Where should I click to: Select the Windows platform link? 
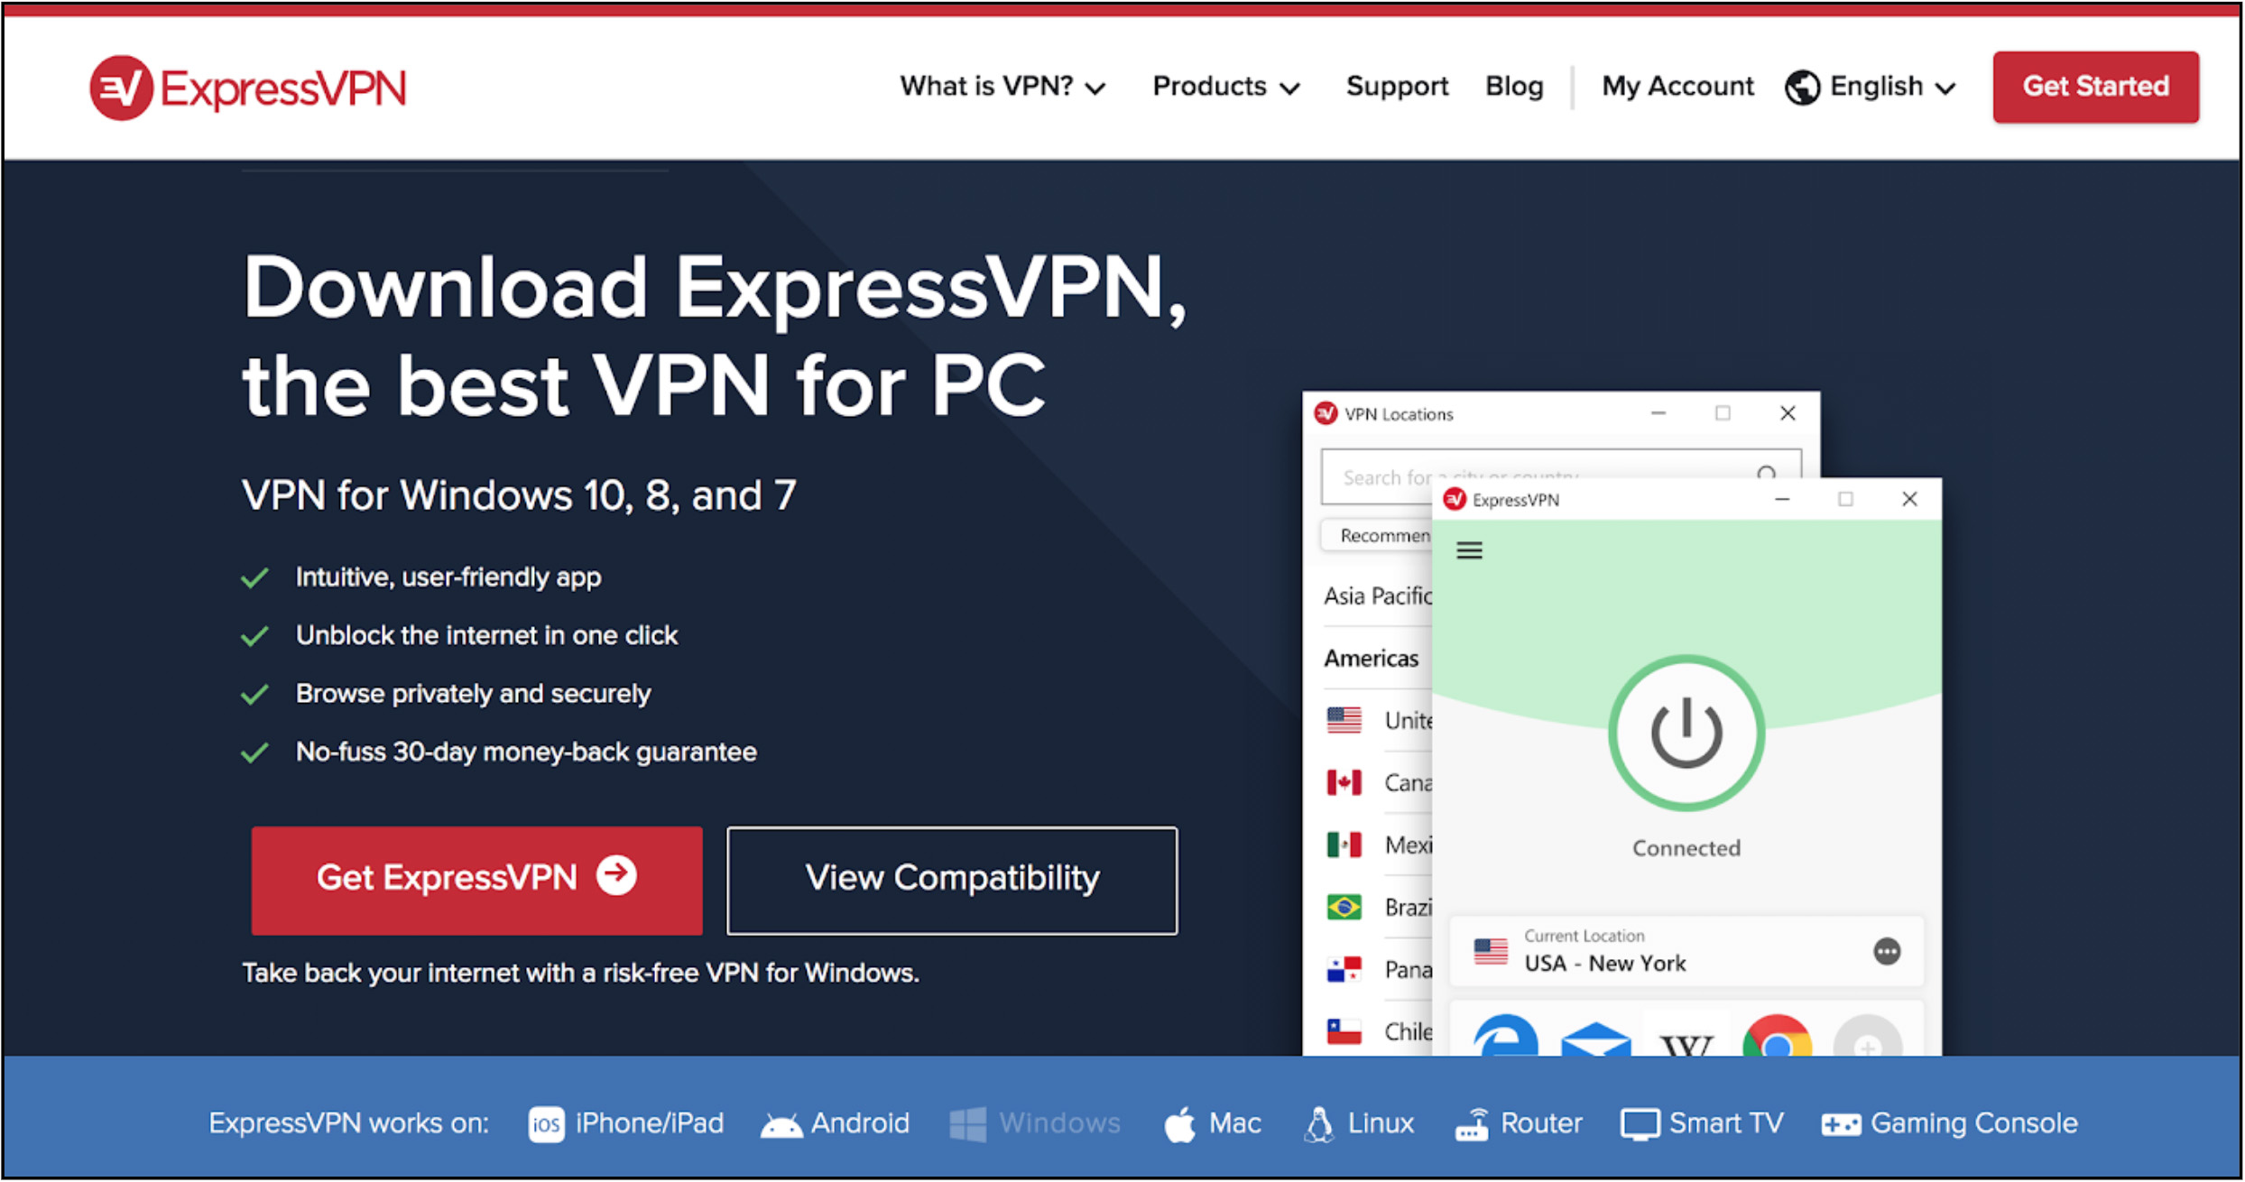[1035, 1123]
